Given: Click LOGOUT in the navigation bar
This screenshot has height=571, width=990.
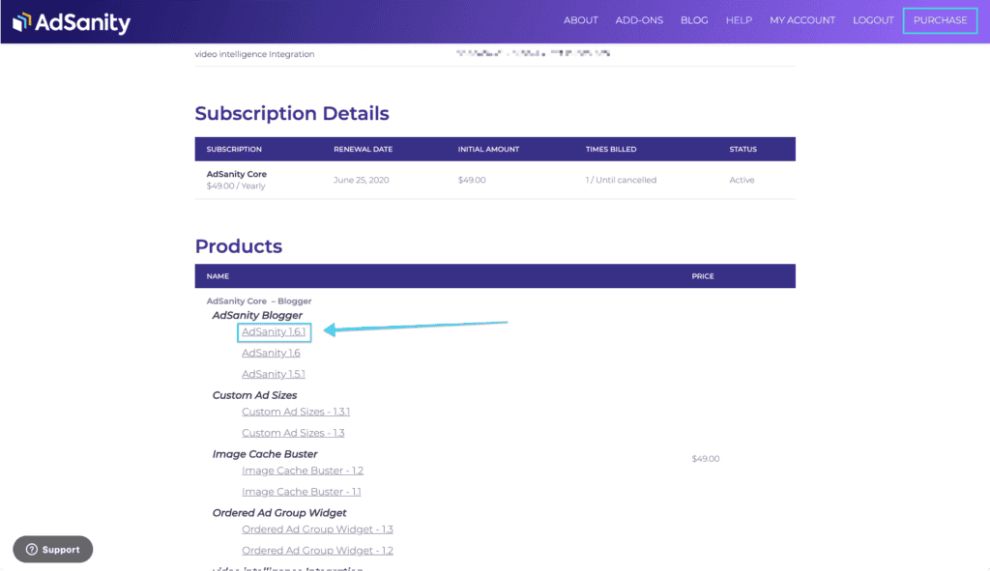Looking at the screenshot, I should pyautogui.click(x=873, y=19).
